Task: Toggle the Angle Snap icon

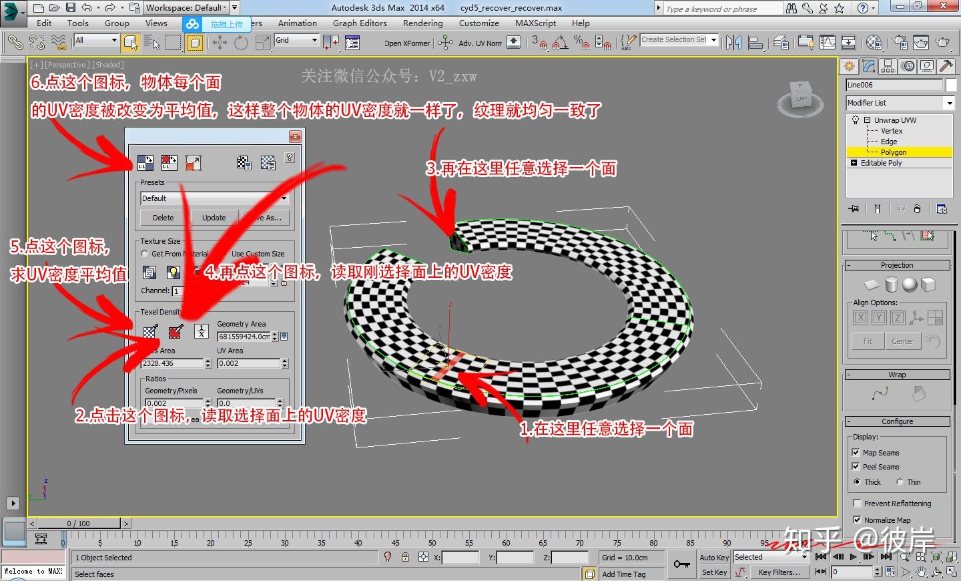Action: pyautogui.click(x=560, y=43)
